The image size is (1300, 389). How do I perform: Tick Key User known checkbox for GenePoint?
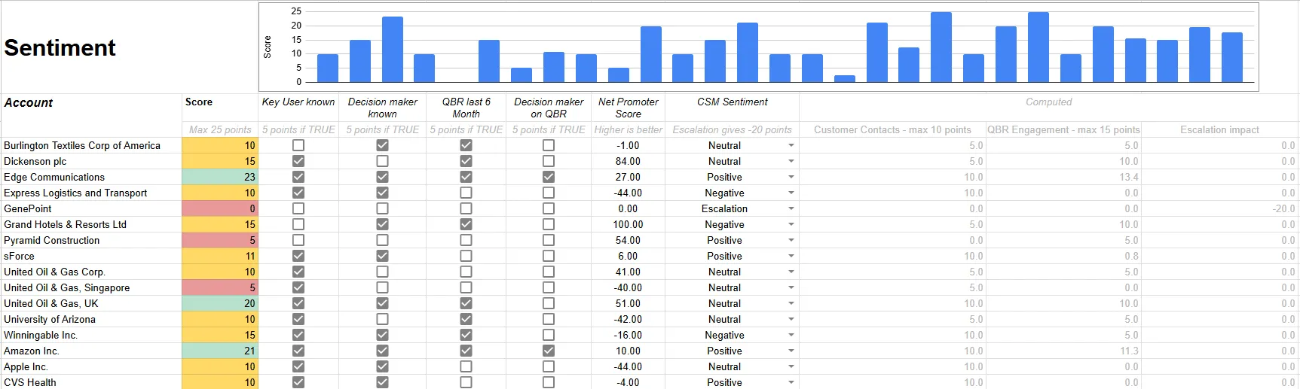coord(298,208)
